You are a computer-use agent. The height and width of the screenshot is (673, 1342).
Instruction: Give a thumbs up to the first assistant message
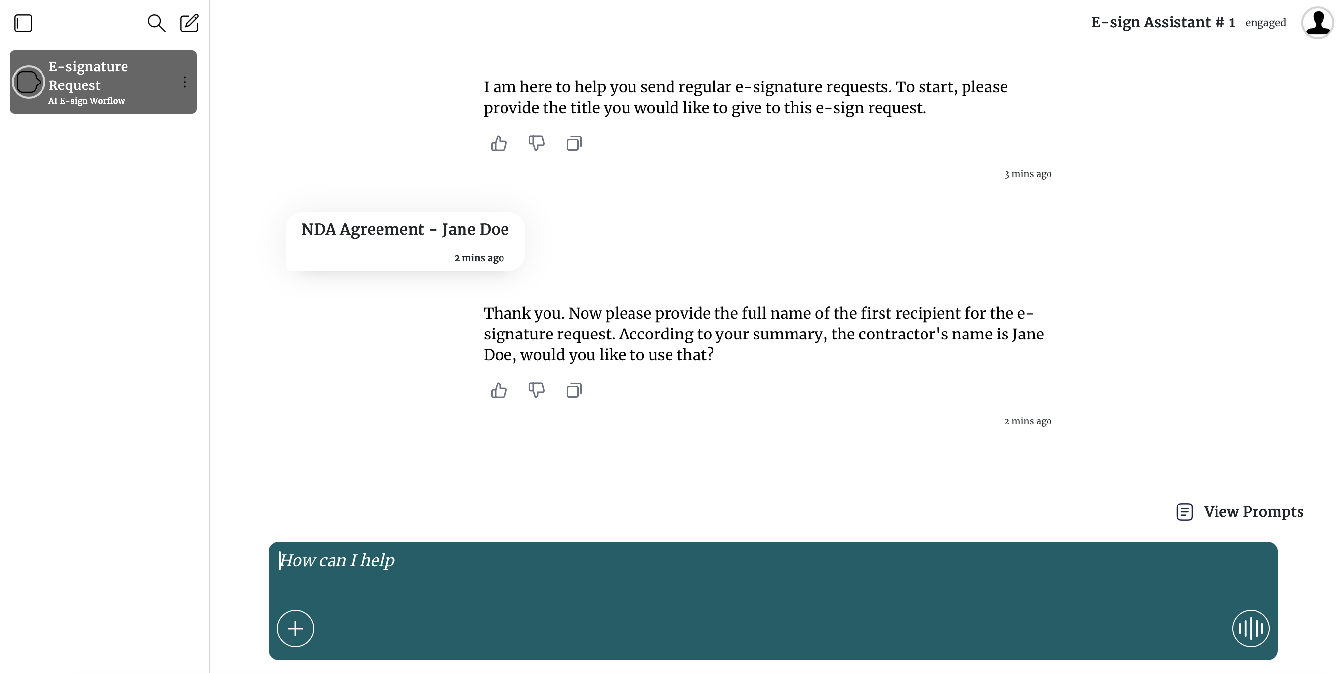[x=499, y=143]
